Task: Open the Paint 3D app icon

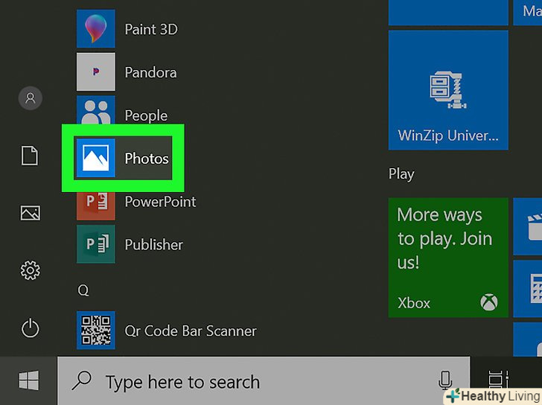Action: coord(96,29)
